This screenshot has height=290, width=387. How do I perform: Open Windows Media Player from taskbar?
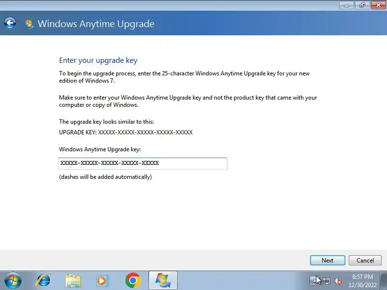(x=102, y=281)
